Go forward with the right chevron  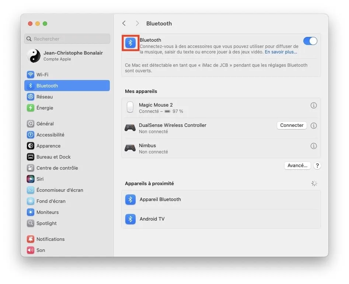pos(137,23)
